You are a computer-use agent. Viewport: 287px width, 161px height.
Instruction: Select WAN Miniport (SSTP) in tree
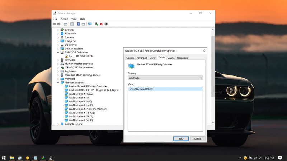tap(81, 120)
